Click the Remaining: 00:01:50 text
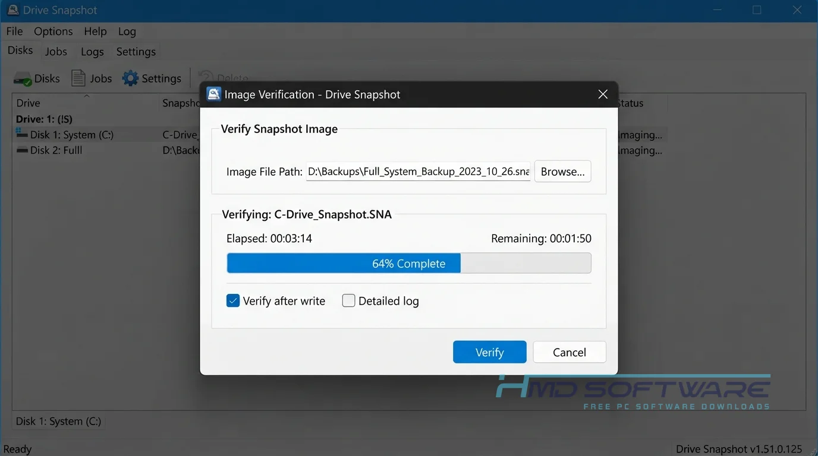 541,239
